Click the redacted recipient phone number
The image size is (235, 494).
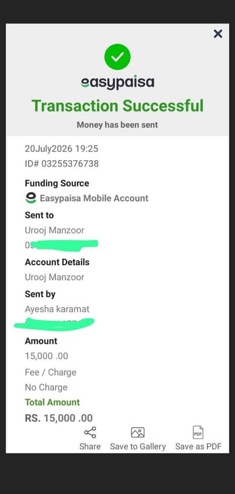coord(62,245)
